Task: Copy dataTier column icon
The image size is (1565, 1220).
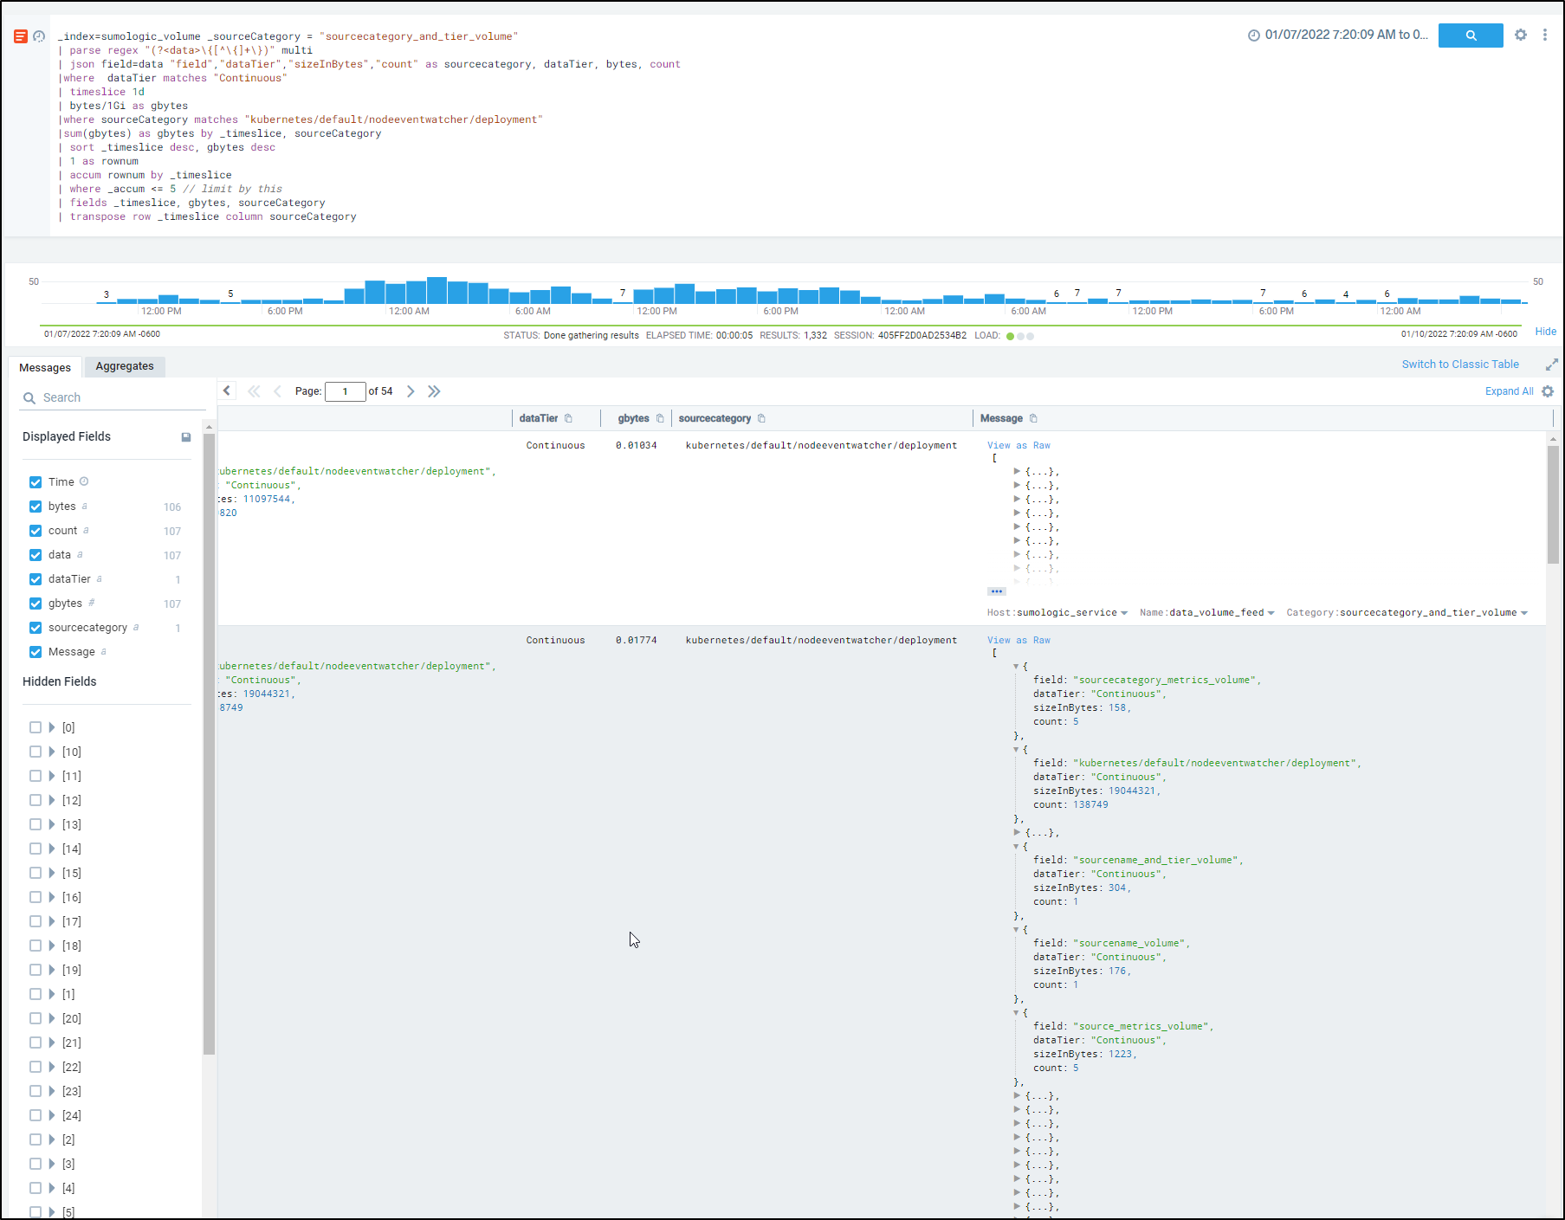Action: (568, 418)
